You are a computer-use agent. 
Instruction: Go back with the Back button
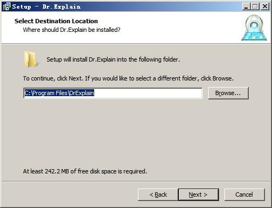click(158, 194)
